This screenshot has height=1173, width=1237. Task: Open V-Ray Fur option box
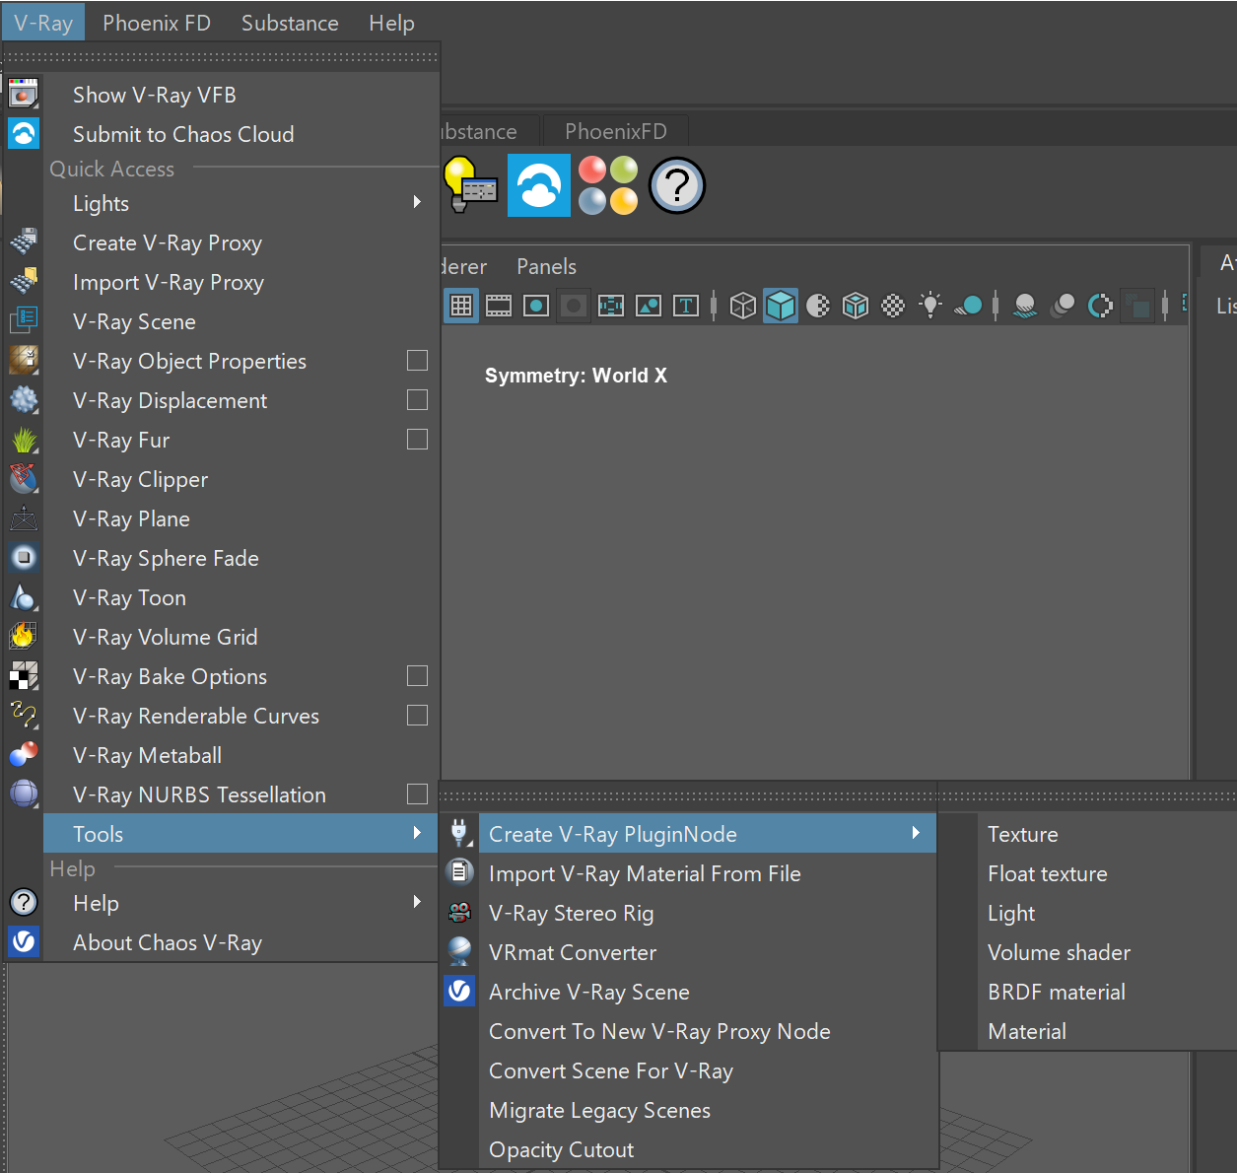pos(418,439)
